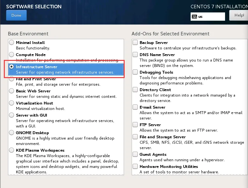Tick the Hardware Monitoring Utilities checkbox
Screen dimensions: 248x188
coord(135,167)
